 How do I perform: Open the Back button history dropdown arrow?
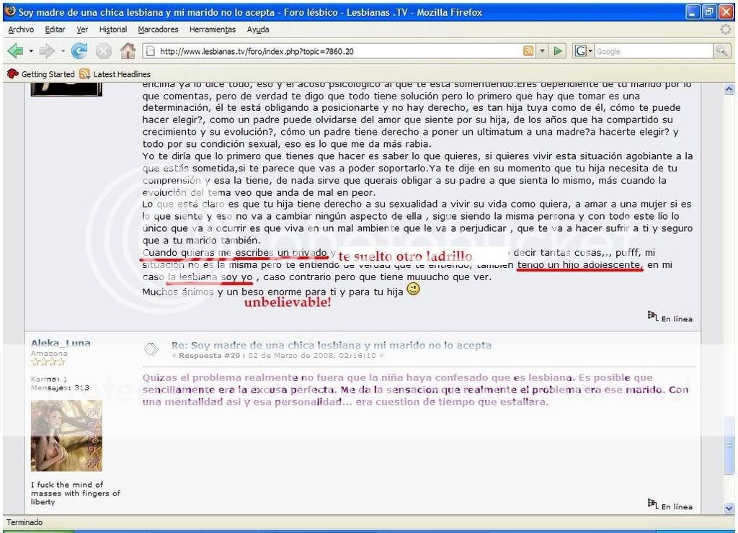(31, 51)
